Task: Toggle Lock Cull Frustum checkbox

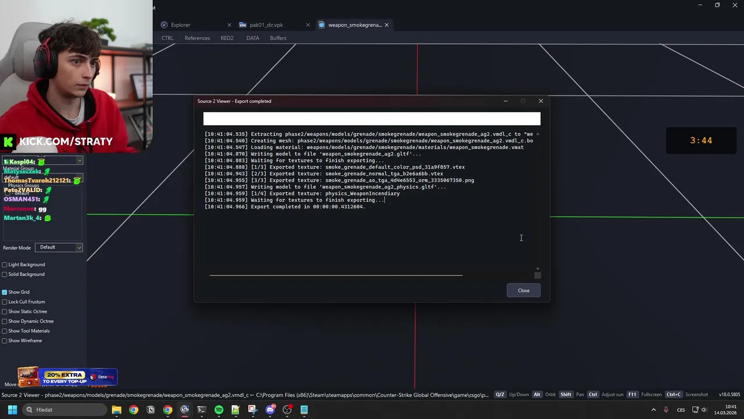Action: pyautogui.click(x=5, y=302)
